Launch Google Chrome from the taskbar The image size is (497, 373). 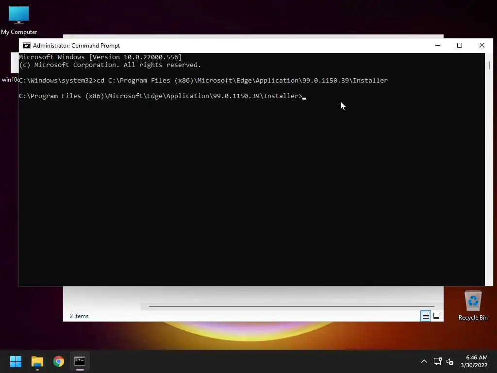tap(59, 361)
